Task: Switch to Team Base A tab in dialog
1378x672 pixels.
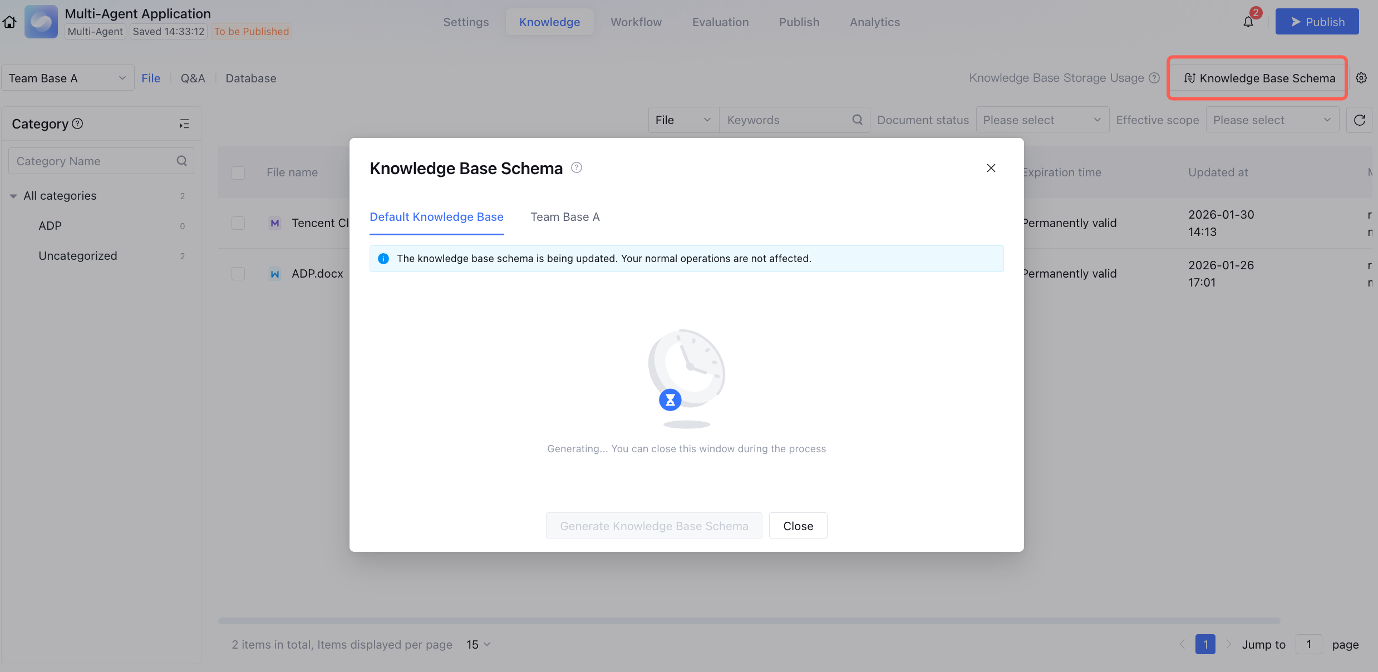Action: (565, 217)
